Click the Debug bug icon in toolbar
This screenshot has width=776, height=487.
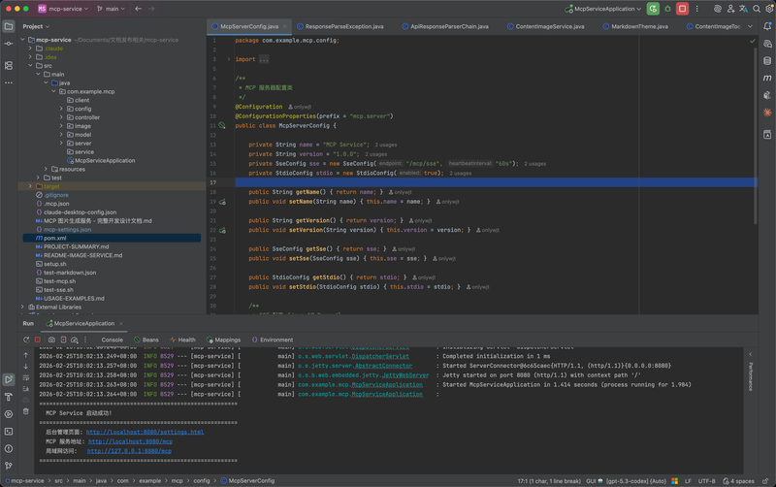668,9
